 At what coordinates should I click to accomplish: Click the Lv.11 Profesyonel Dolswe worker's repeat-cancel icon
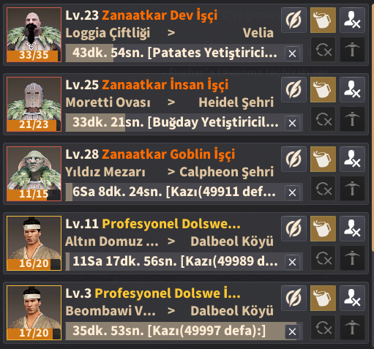[323, 258]
